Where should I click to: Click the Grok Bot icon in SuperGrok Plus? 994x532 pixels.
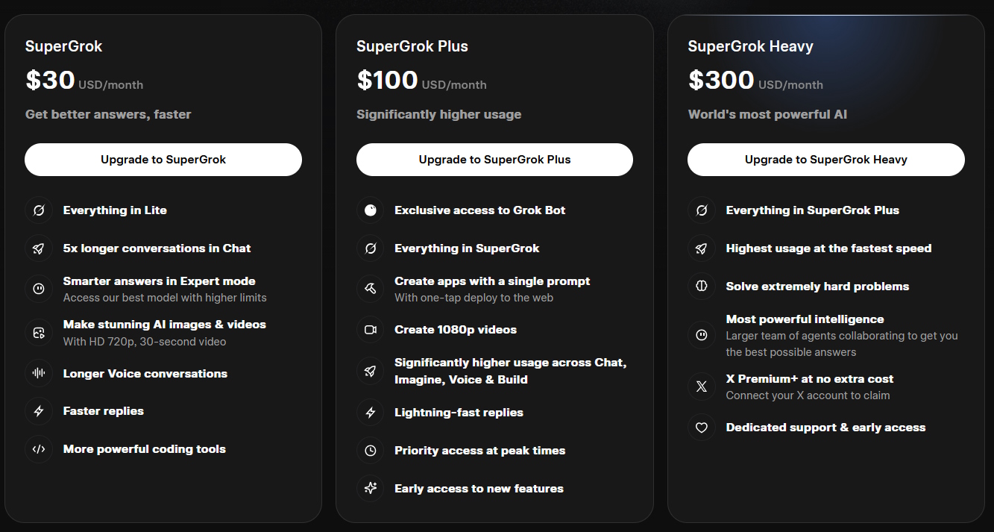(370, 210)
